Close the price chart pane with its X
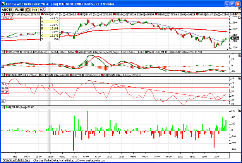The width and height of the screenshot is (242, 163). coord(3,14)
